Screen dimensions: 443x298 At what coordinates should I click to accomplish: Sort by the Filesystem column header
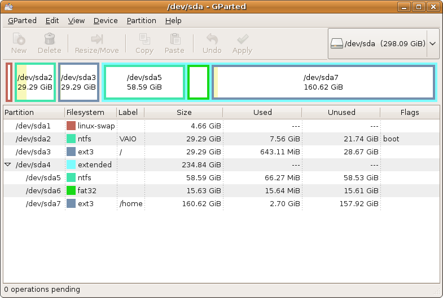[x=90, y=112]
